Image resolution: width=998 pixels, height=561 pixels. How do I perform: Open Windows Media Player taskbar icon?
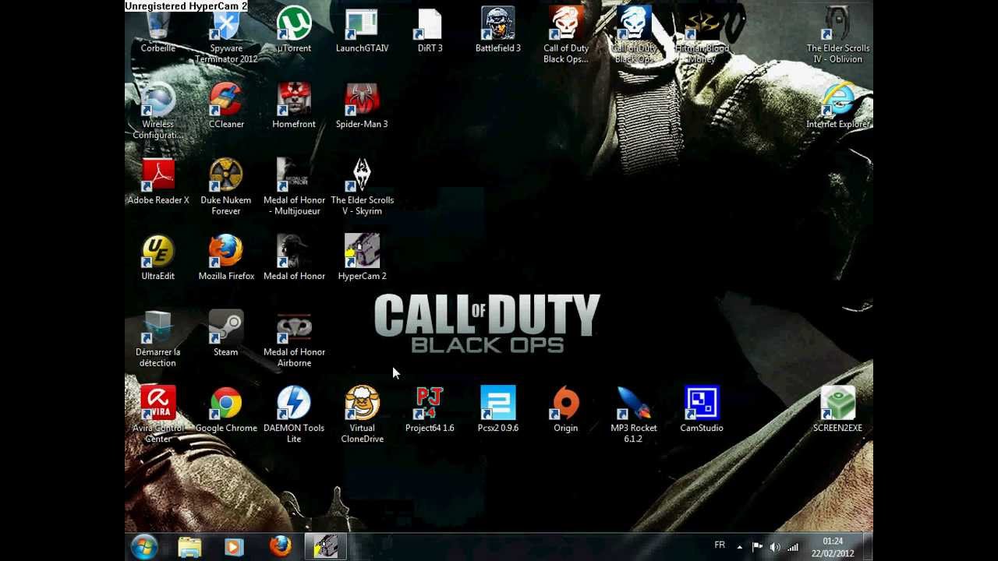[x=234, y=547]
